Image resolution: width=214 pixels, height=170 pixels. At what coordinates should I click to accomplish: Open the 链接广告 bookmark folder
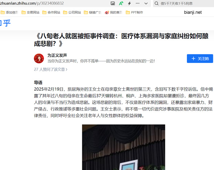pos(92,12)
